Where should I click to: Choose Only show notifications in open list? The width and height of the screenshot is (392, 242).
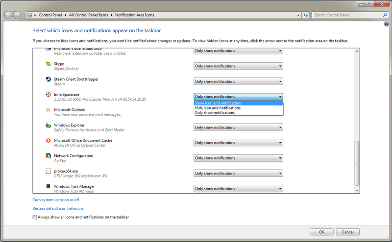238,113
